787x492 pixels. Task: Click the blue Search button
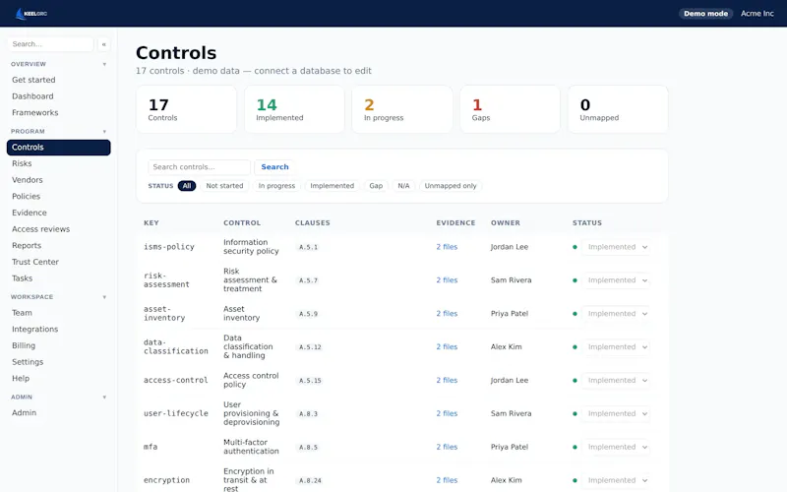pos(274,167)
